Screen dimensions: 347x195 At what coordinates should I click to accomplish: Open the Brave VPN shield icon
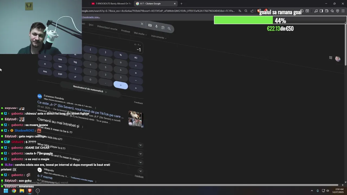coord(338,11)
